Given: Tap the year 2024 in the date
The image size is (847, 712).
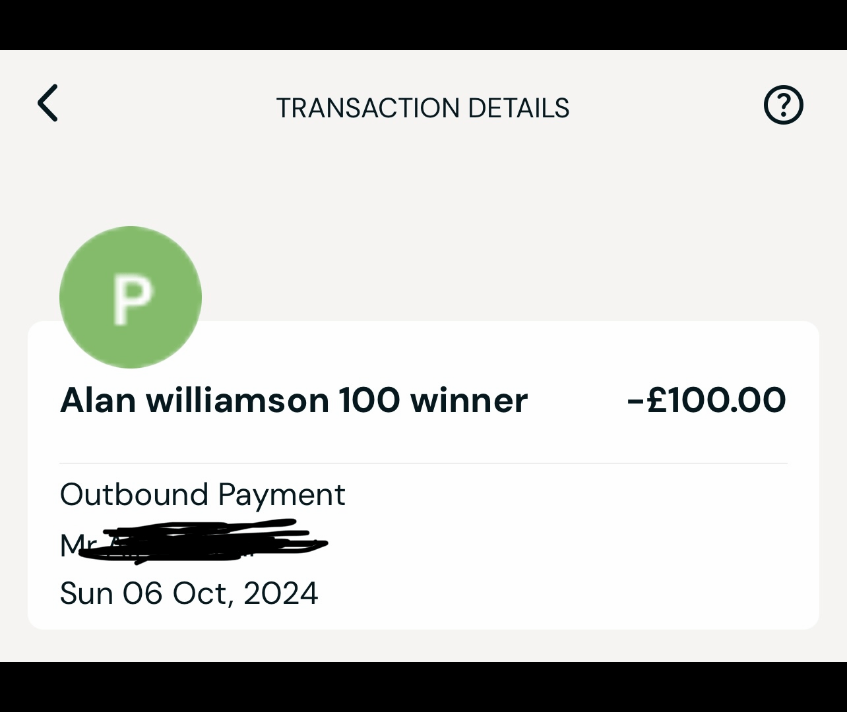Looking at the screenshot, I should pyautogui.click(x=281, y=593).
